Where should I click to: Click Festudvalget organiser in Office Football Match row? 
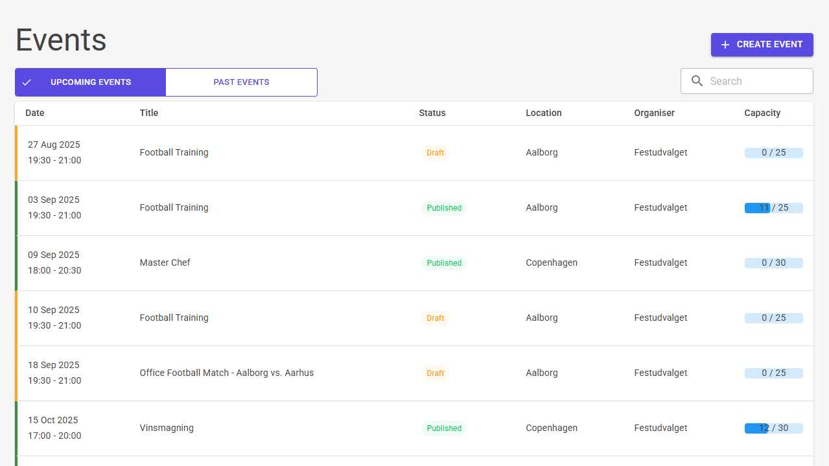(660, 373)
